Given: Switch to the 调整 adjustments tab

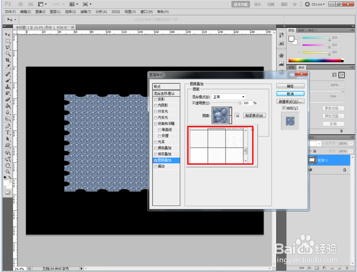Looking at the screenshot, I should (291, 67).
